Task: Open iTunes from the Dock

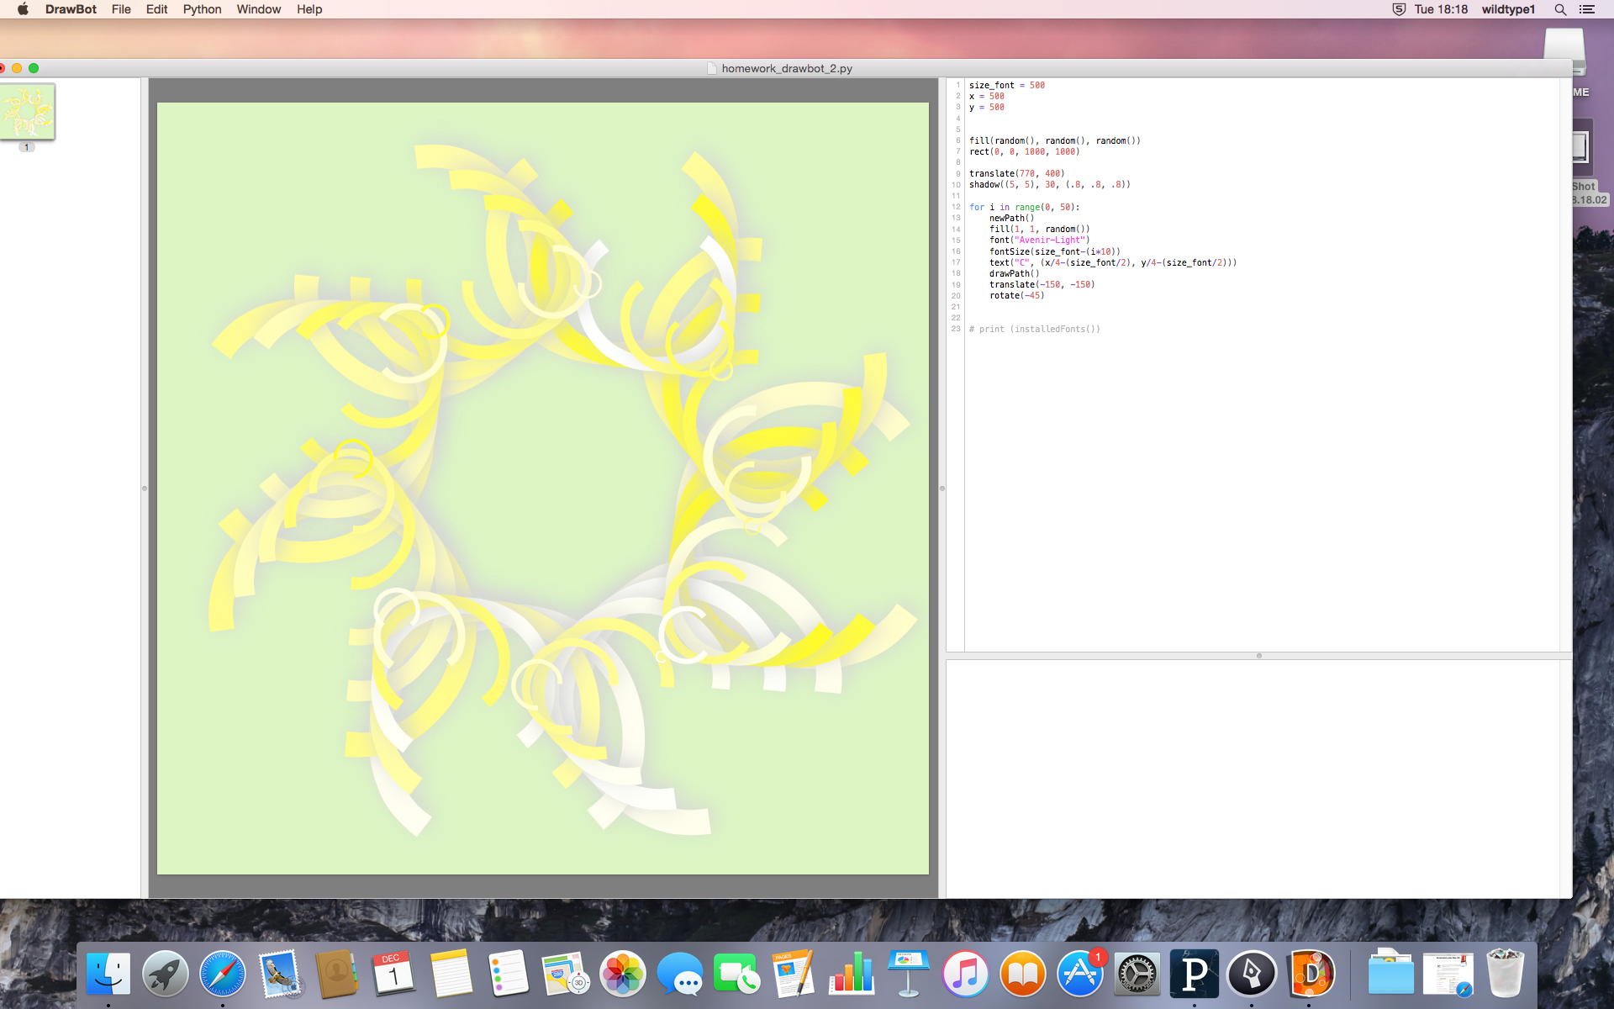Action: [x=965, y=975]
